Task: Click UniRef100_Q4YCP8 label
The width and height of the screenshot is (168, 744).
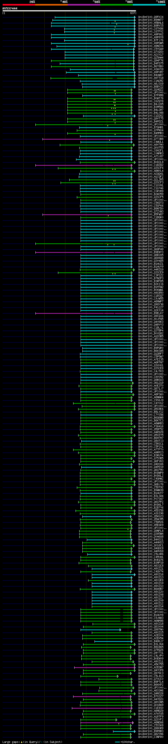Action: [151, 670]
